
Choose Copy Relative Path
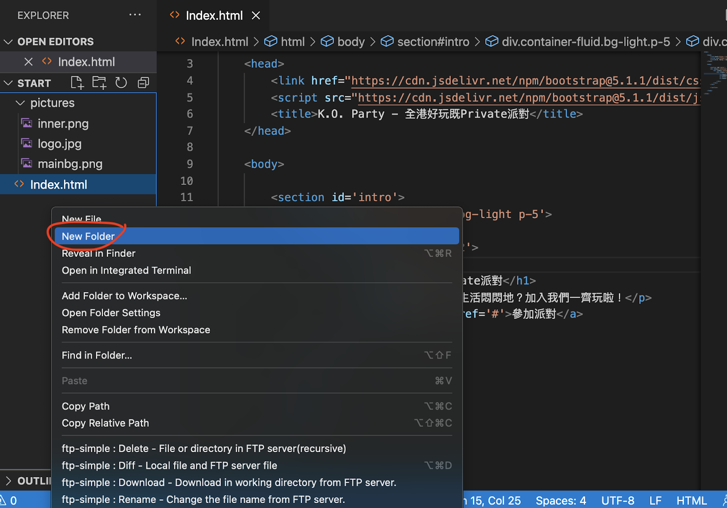click(257, 423)
